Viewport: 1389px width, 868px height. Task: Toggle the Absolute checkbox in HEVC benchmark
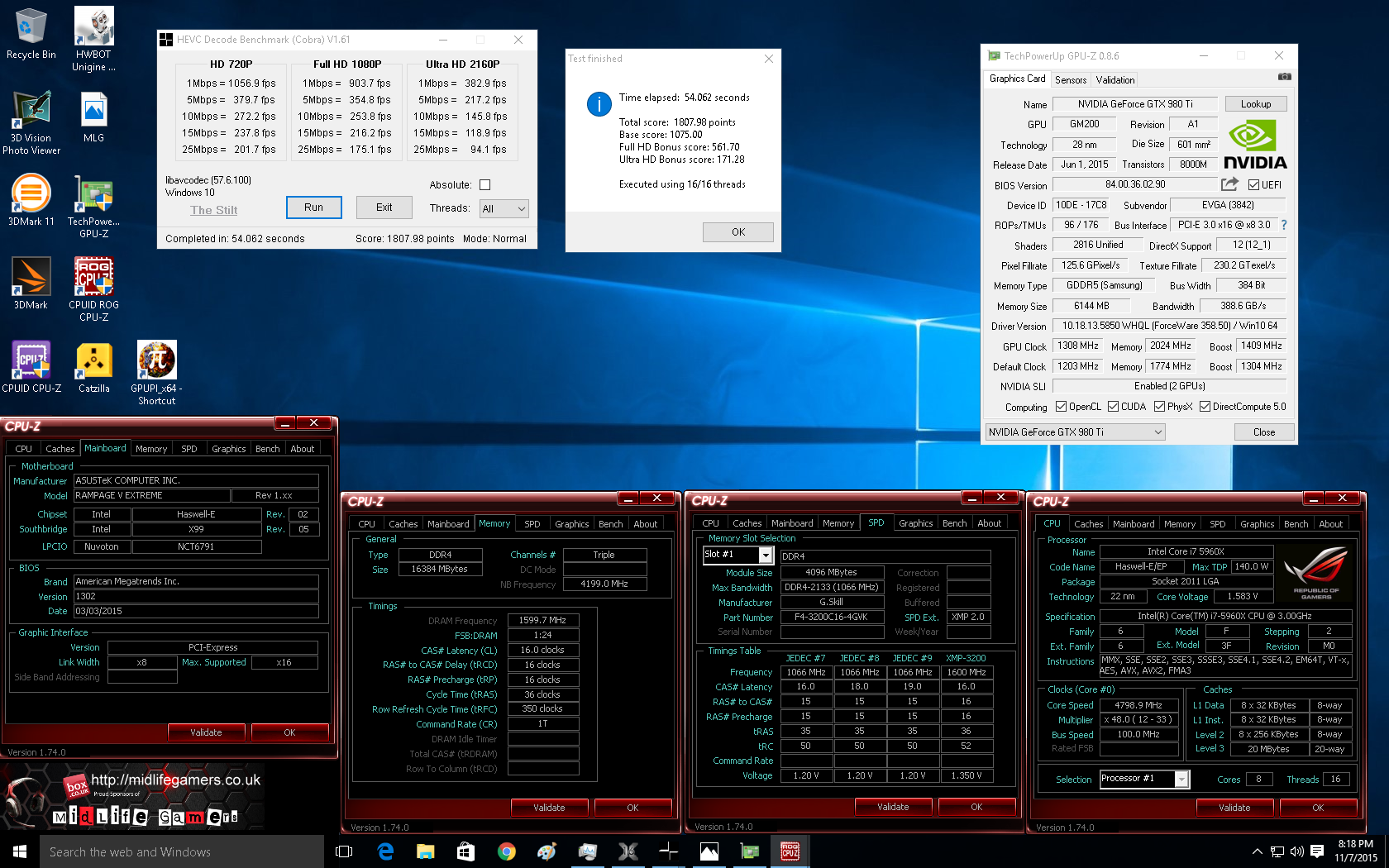(x=485, y=185)
